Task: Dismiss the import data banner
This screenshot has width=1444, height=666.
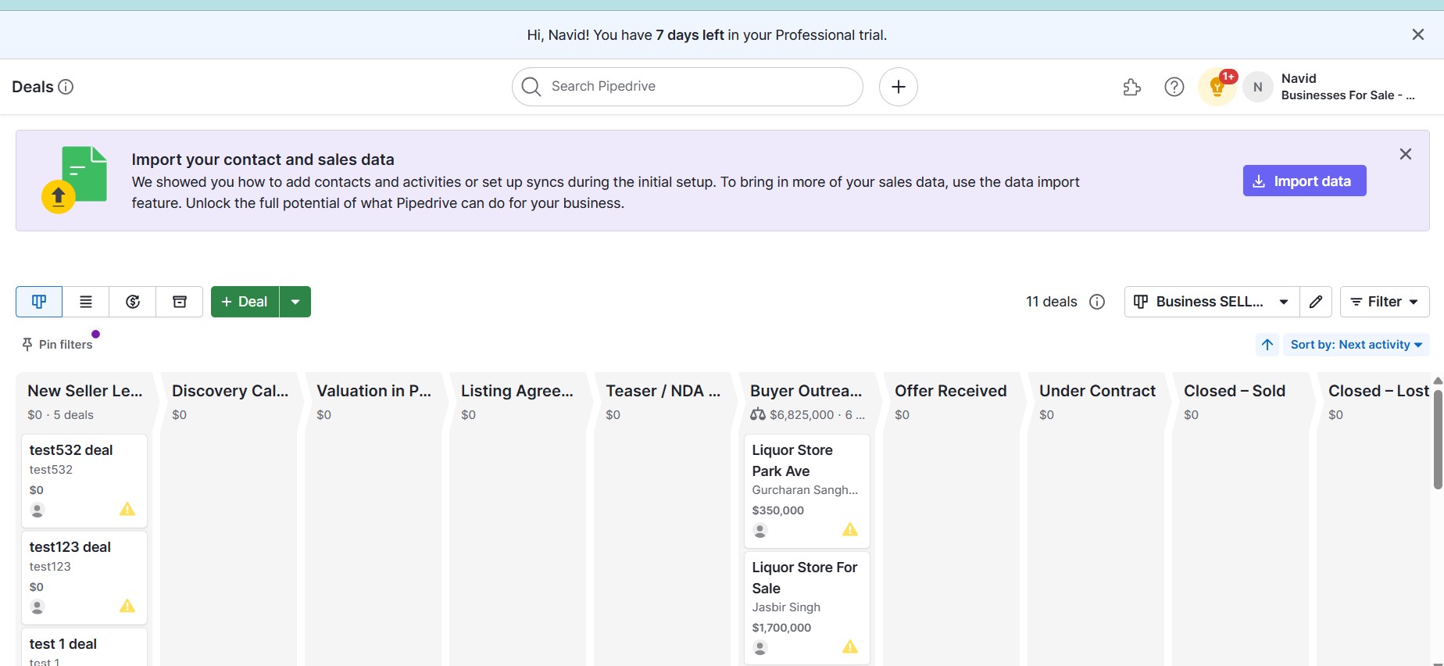Action: click(1405, 154)
